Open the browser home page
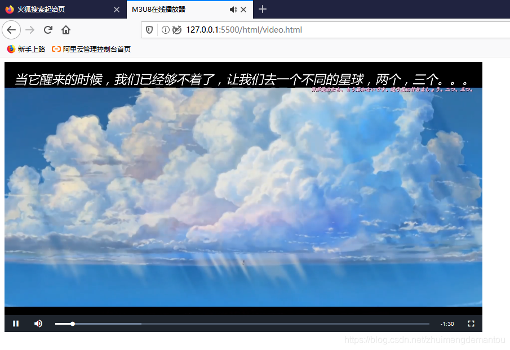The height and width of the screenshot is (350, 510). [66, 30]
